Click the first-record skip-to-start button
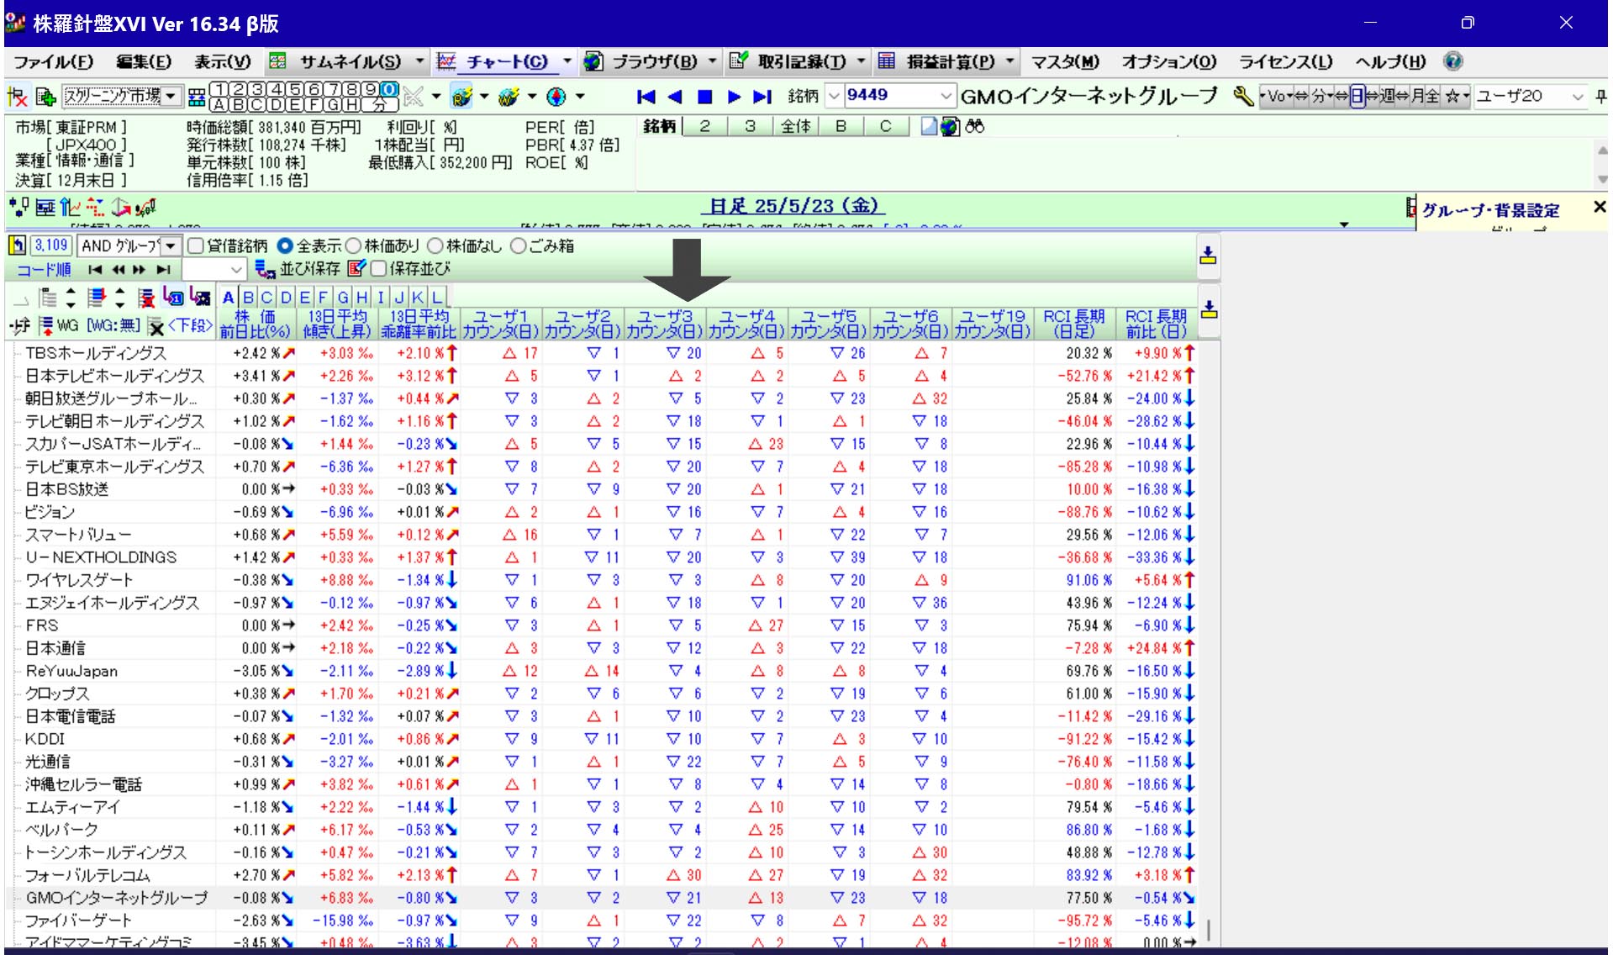 click(646, 97)
